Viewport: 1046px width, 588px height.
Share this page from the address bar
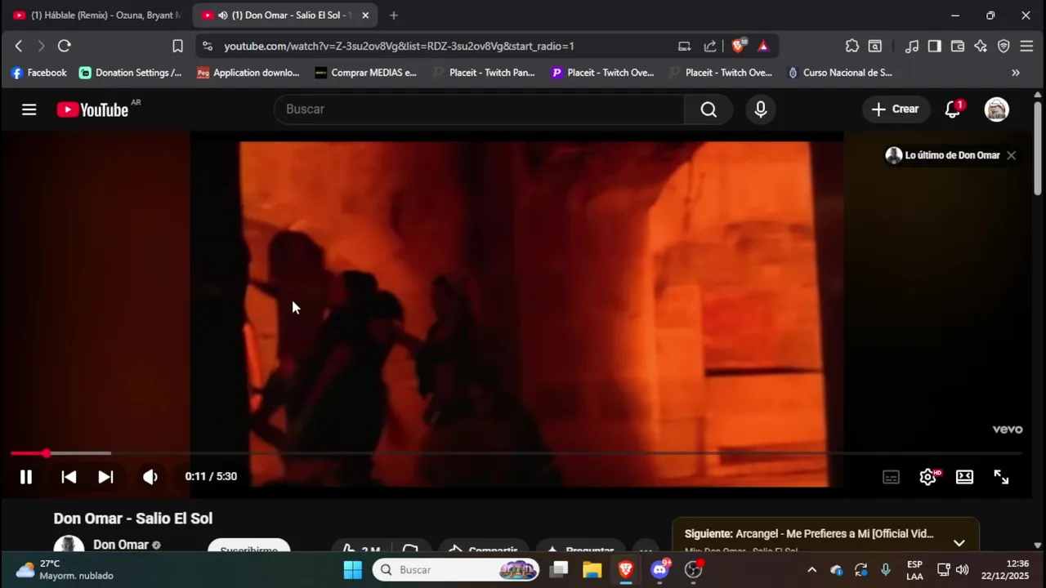(710, 47)
